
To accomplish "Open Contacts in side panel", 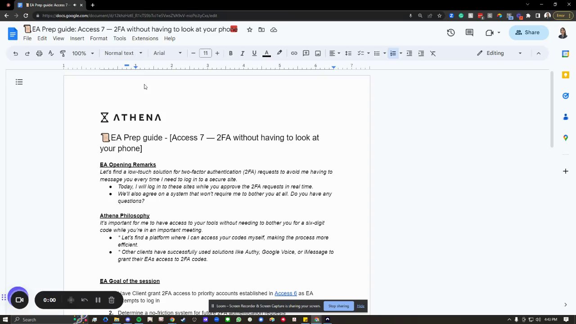I will [566, 117].
